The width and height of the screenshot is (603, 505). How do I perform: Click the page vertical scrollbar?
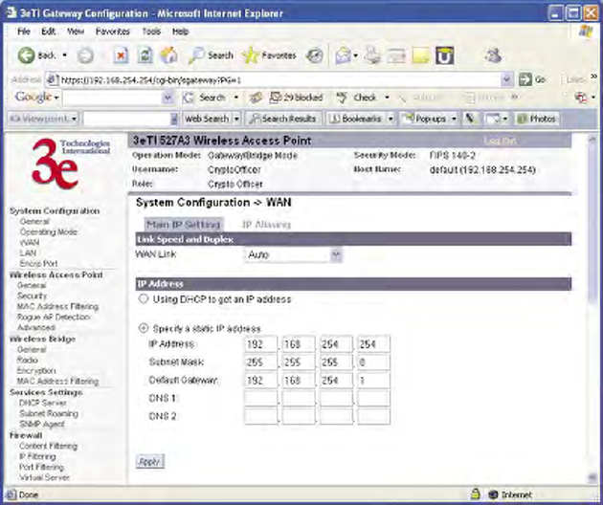[x=592, y=309]
